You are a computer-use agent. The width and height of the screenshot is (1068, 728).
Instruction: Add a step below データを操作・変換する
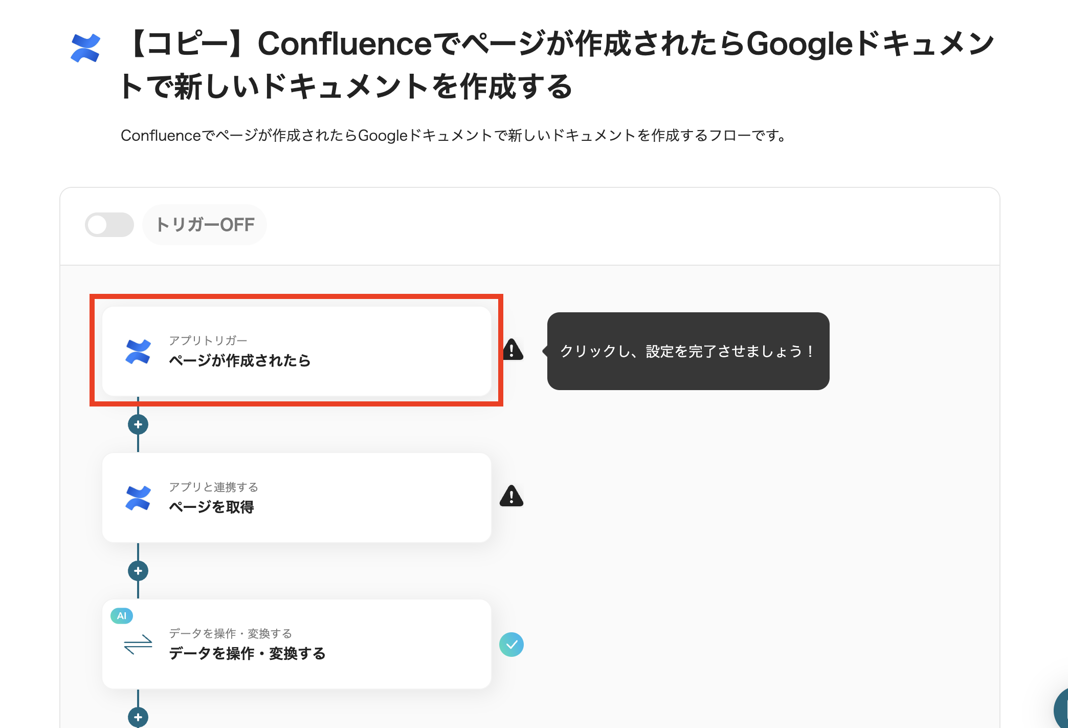point(138,717)
